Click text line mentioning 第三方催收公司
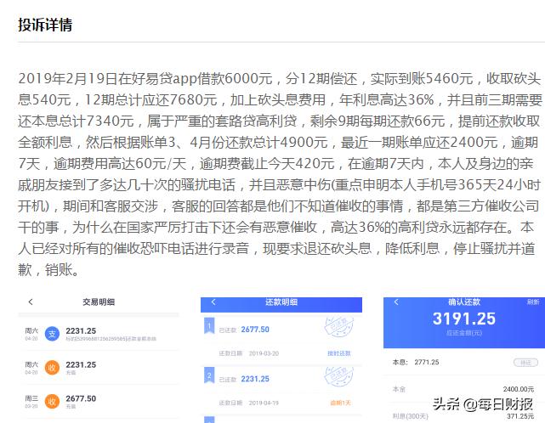This screenshot has height=423, width=545. click(279, 206)
